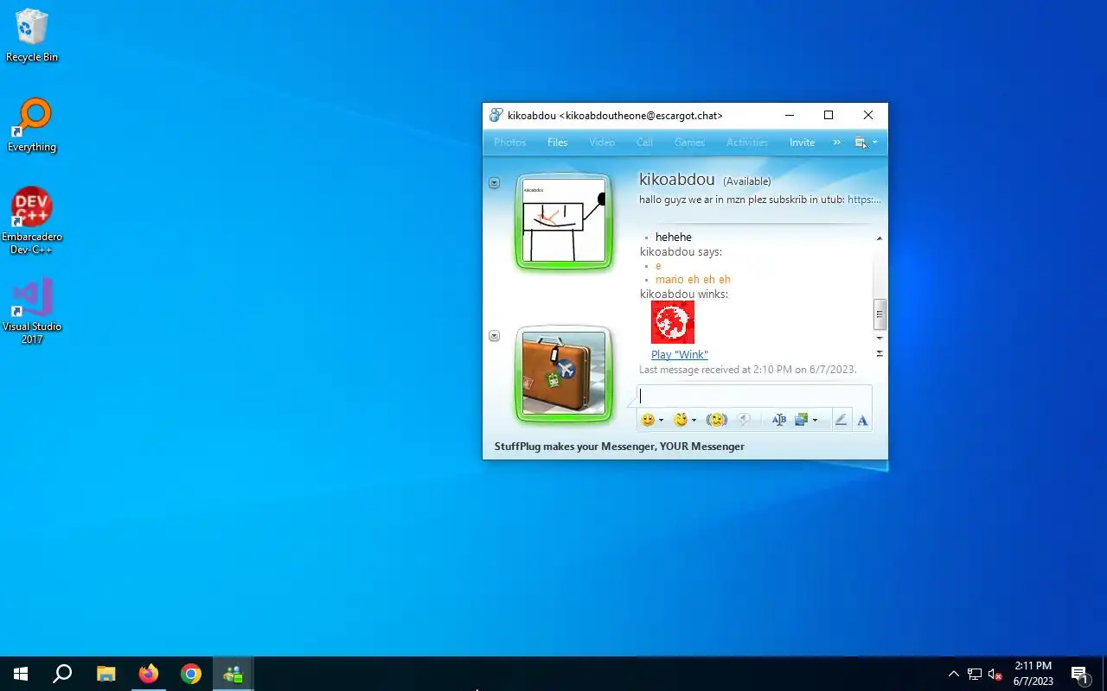
Task: Click the kikoabdou contact name heading
Action: click(x=677, y=180)
